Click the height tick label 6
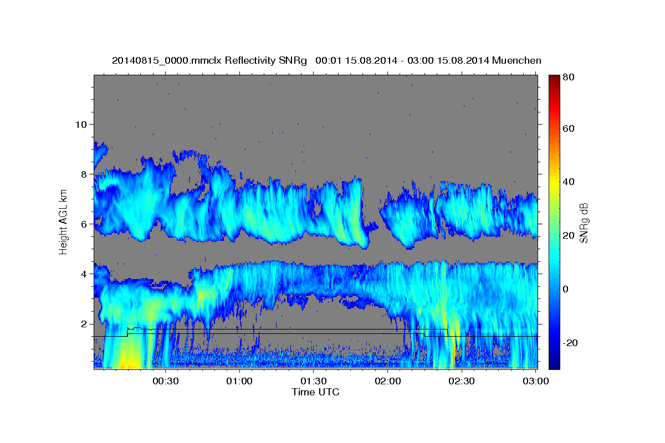This screenshot has width=665, height=443. pyautogui.click(x=84, y=224)
